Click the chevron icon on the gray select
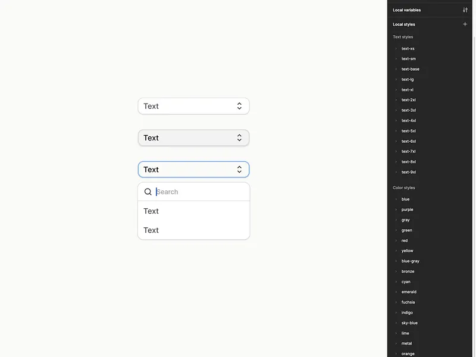The image size is (476, 357). 239,137
